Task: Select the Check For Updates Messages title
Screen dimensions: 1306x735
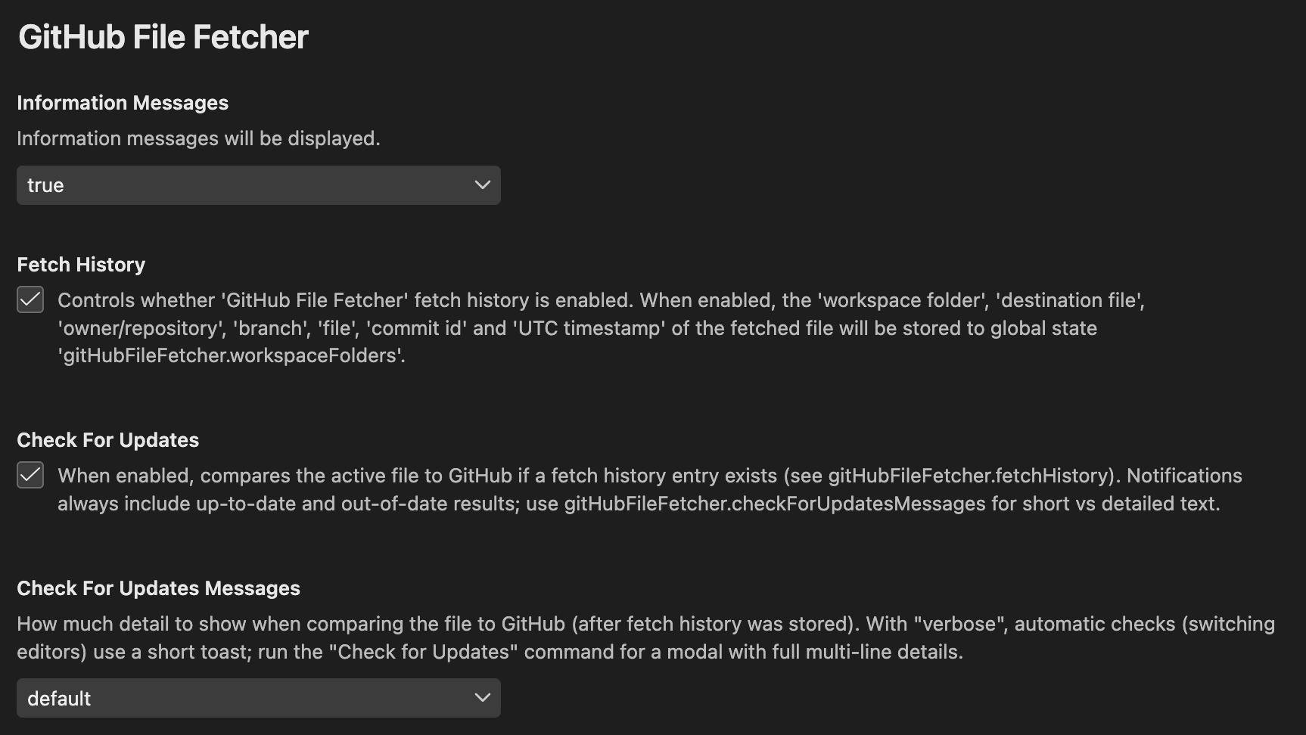Action: click(x=159, y=588)
